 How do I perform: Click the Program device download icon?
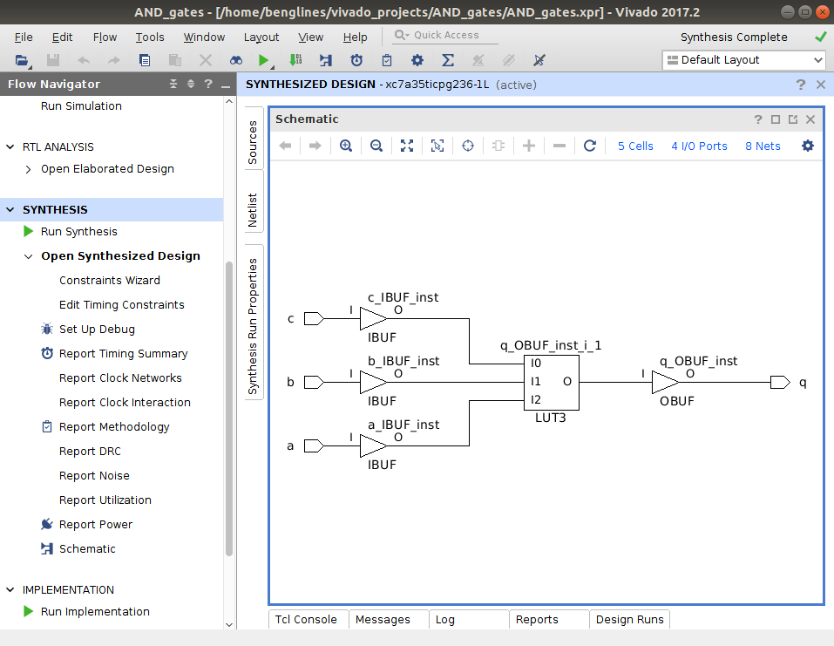295,60
